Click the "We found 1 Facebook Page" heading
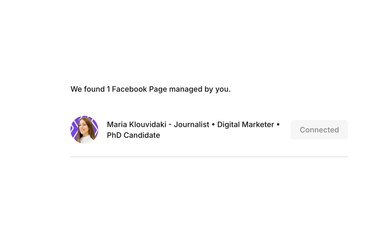The width and height of the screenshot is (378, 237). tap(150, 89)
